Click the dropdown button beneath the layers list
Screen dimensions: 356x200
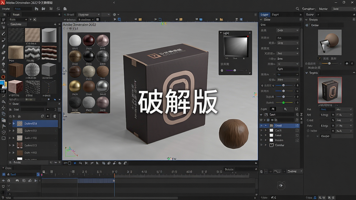click(x=295, y=172)
